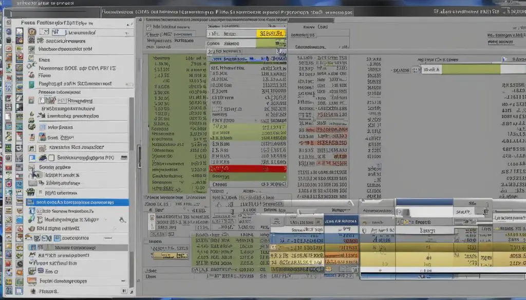
Task: Click the long olive-green bar in right panel
Action: (x=471, y=69)
